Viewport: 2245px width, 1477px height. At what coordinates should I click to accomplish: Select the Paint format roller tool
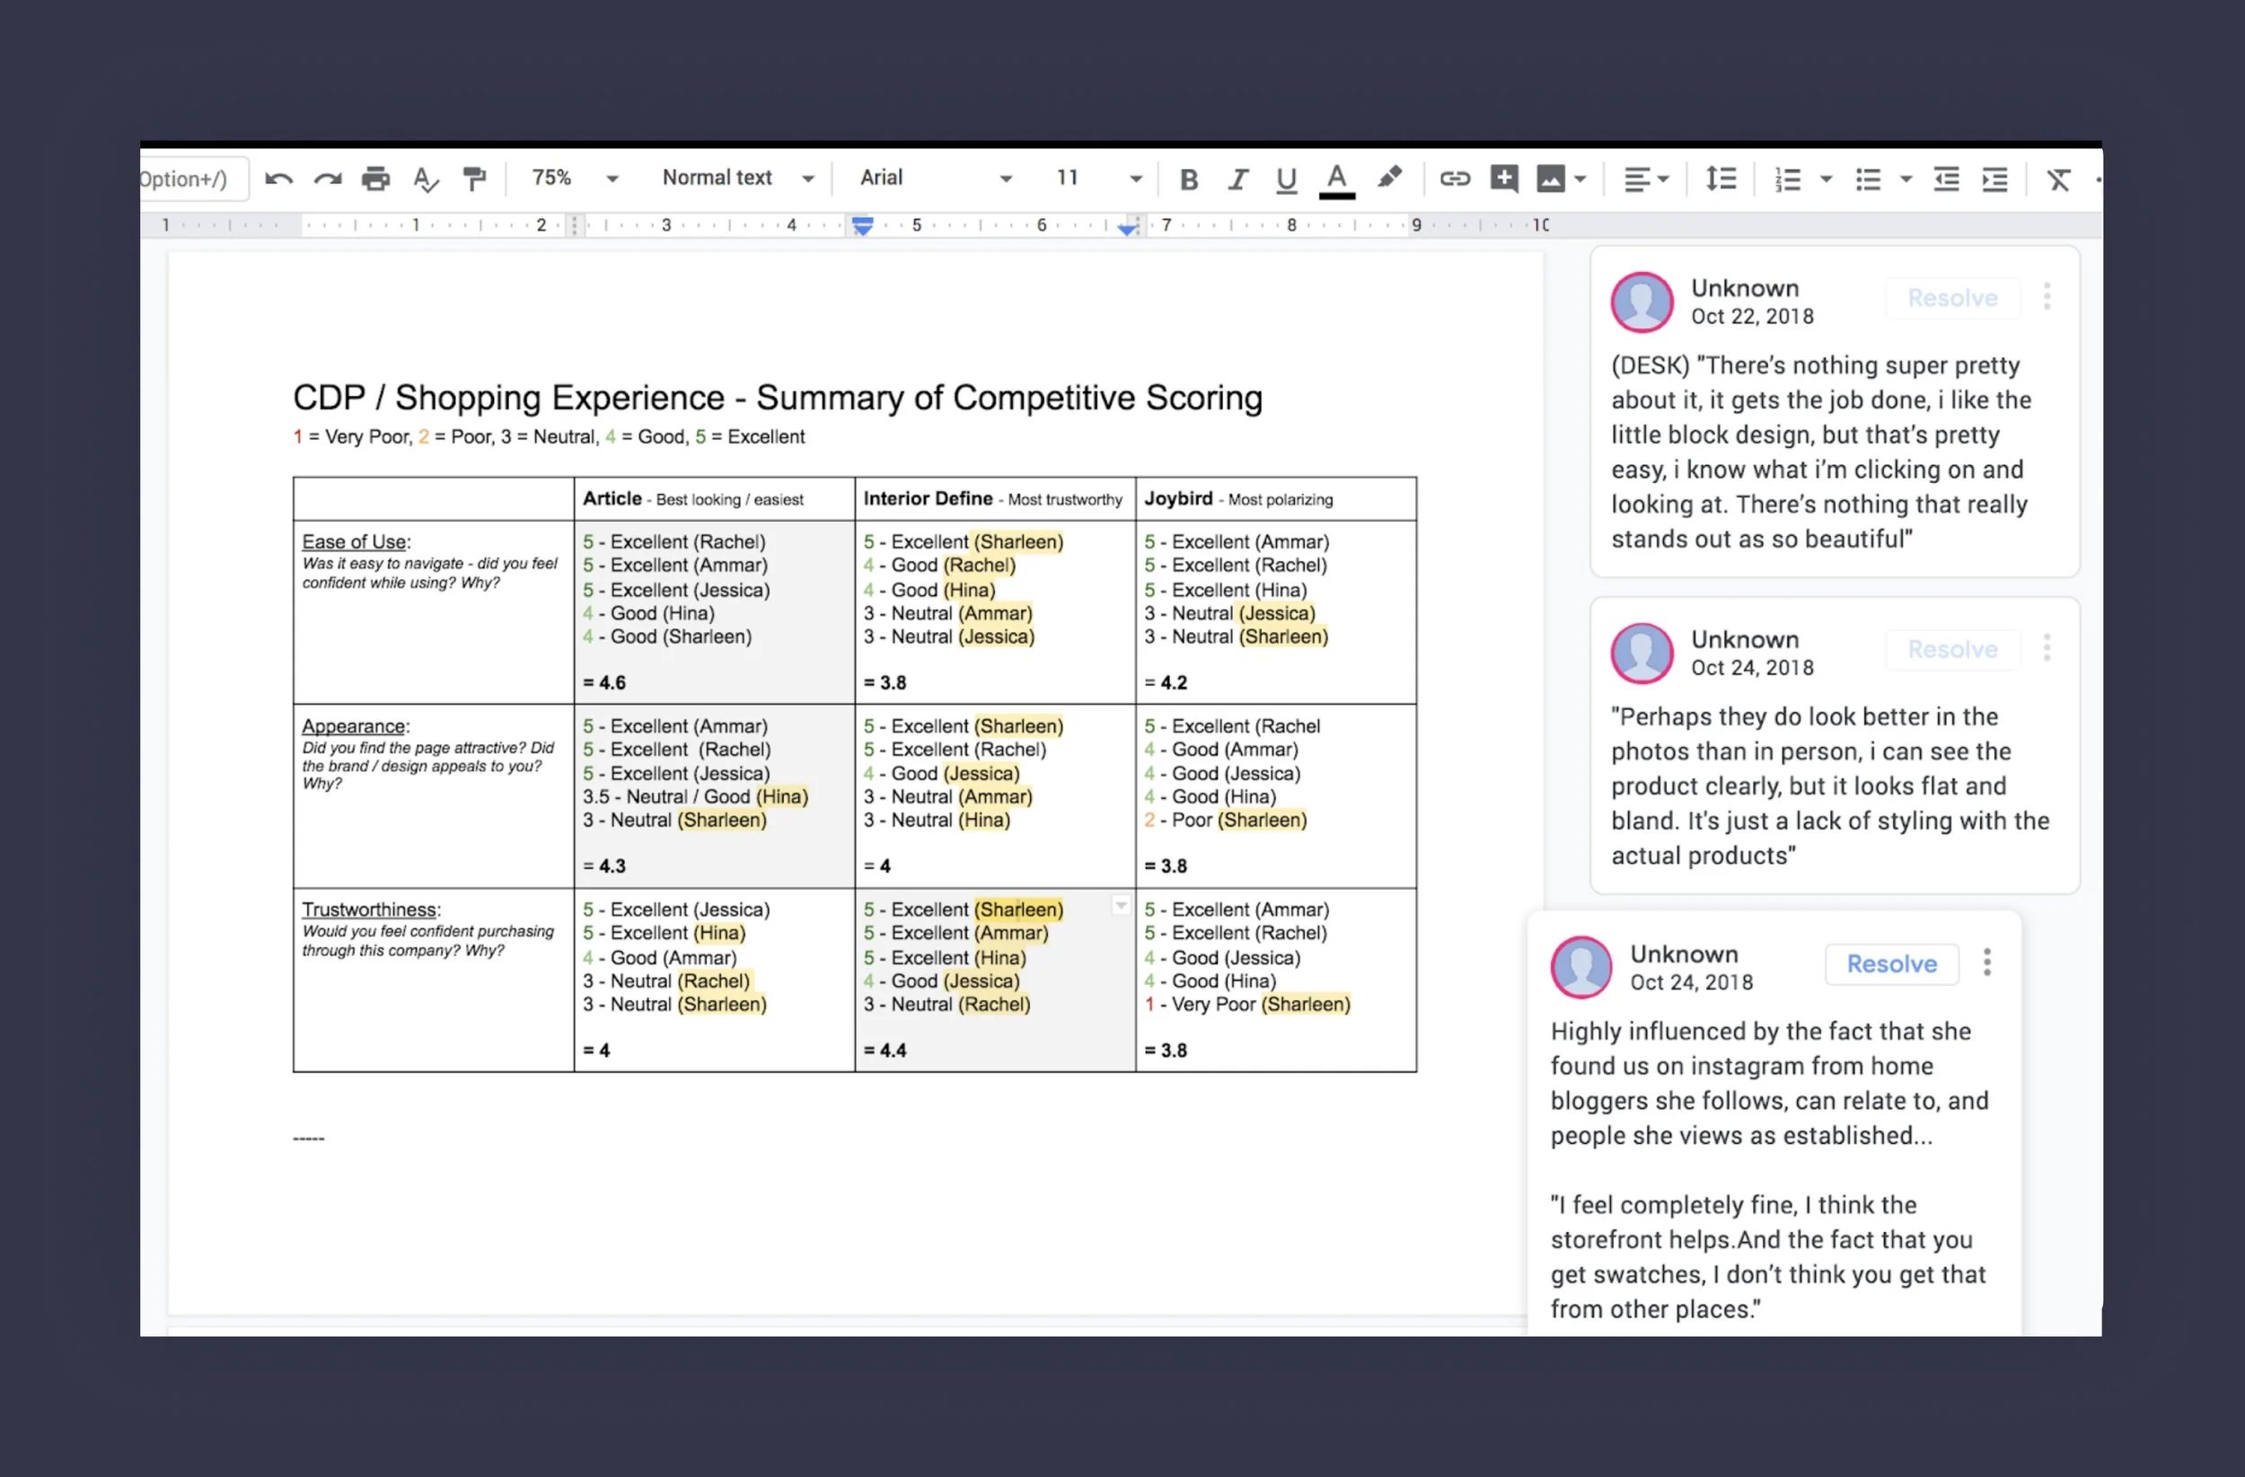[474, 180]
